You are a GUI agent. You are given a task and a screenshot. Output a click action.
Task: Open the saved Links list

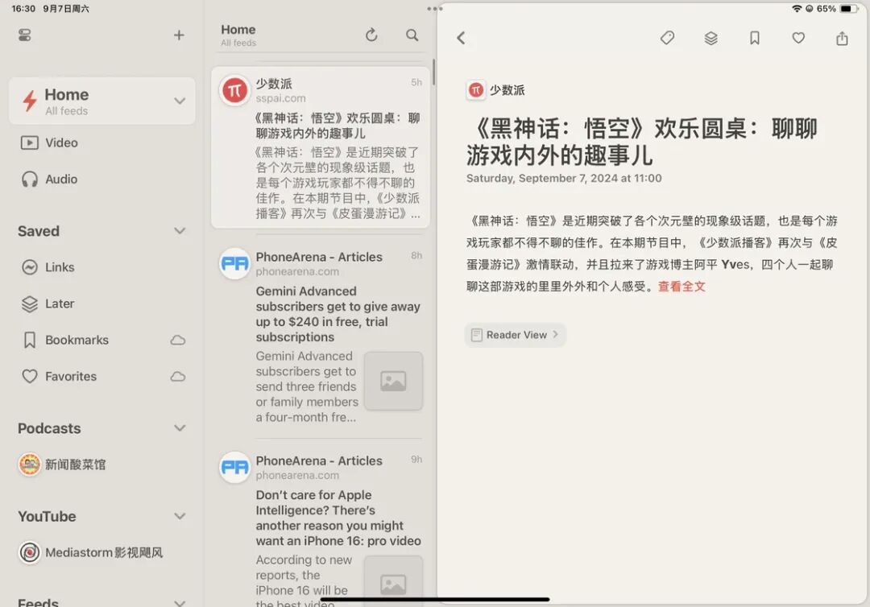tap(102, 267)
